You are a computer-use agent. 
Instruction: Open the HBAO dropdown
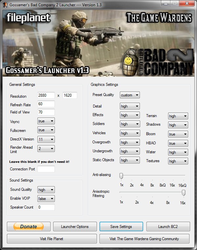tap(178, 143)
